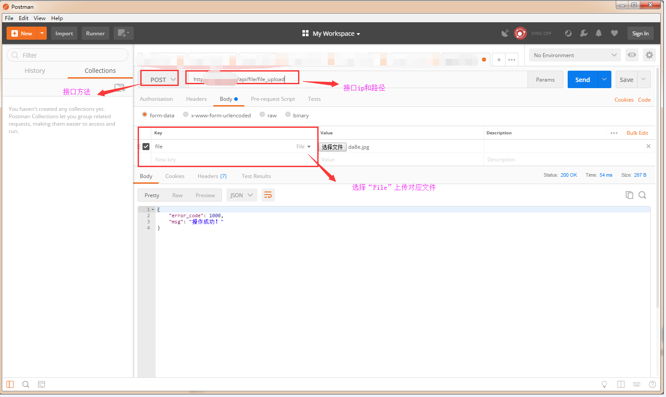Open the browse/explore globe icon

tap(568, 33)
